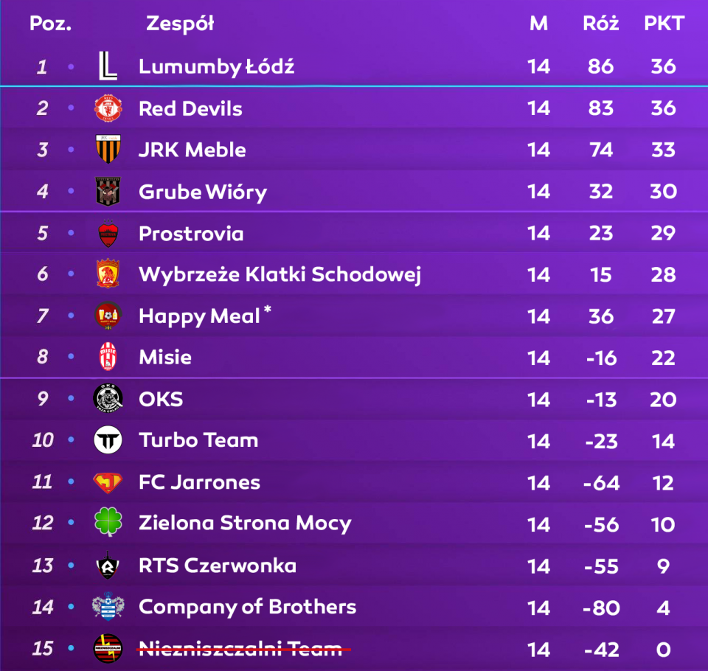Click Lumumby Łódź points value 36

pos(664,66)
